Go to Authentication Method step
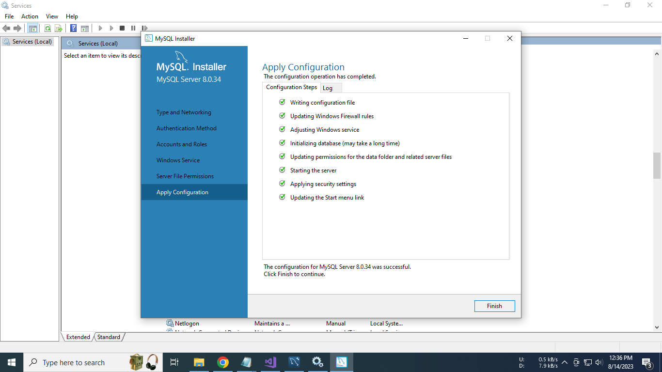 coord(187,128)
